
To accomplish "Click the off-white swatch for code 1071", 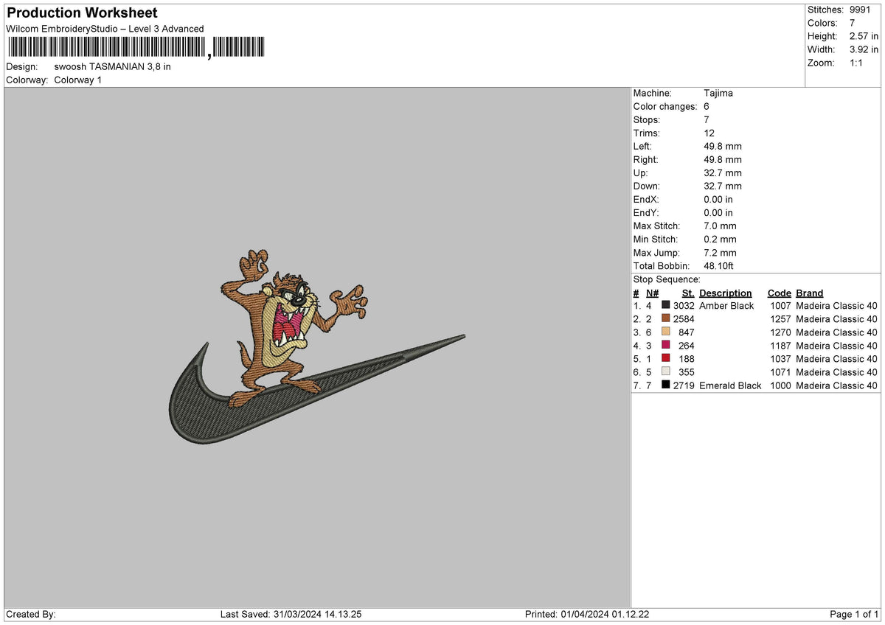I will point(666,372).
